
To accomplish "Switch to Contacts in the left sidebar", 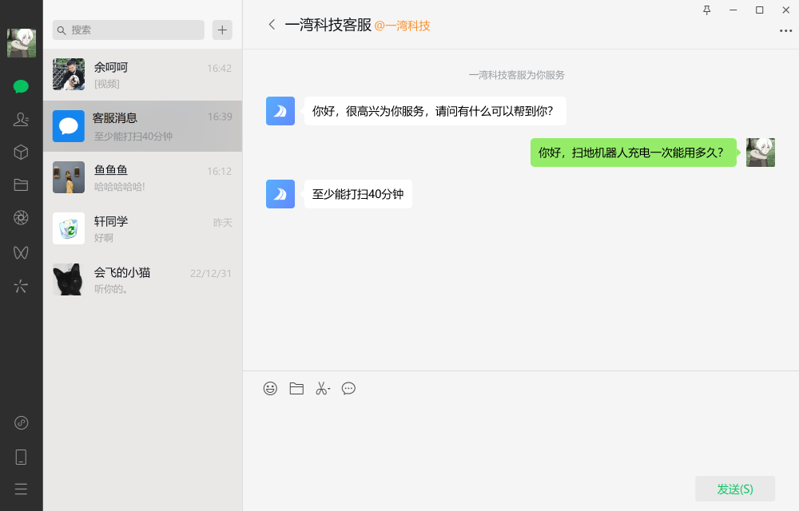I will (x=22, y=119).
